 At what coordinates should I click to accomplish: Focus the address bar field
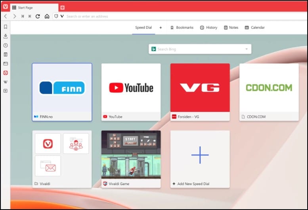180,16
